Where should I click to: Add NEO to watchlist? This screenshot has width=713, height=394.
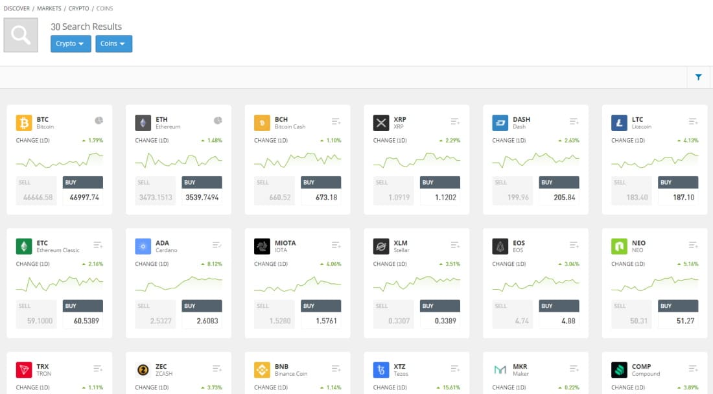(x=694, y=245)
